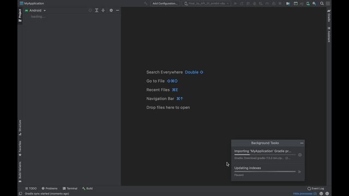Open Device File Explorer folder icon
The image size is (349, 196).
coord(288,3)
